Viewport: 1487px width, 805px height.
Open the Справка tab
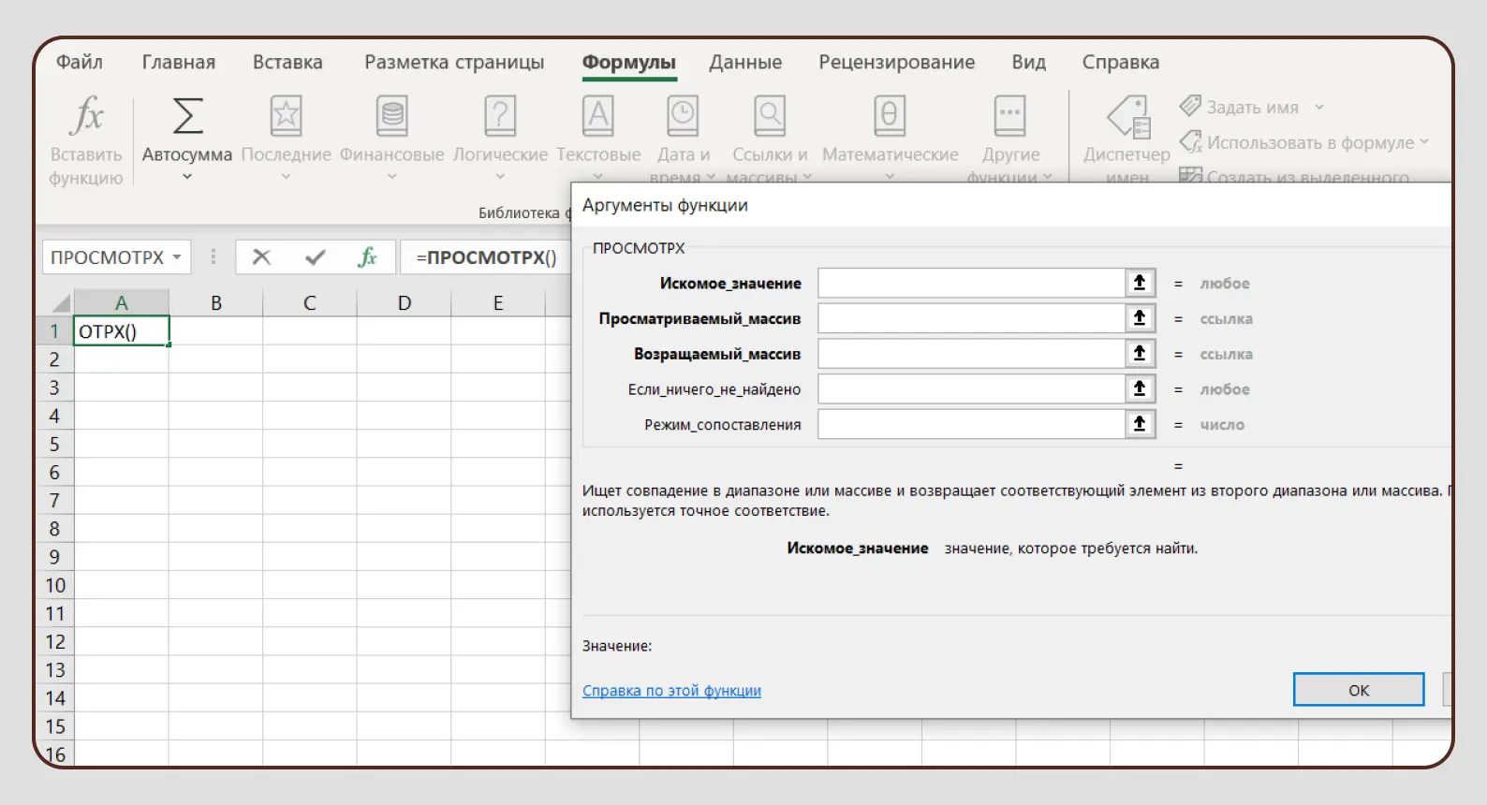pyautogui.click(x=1121, y=62)
